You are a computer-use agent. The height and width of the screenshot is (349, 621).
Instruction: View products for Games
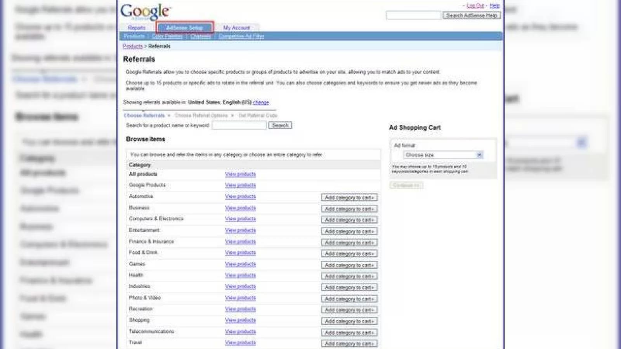click(x=241, y=264)
